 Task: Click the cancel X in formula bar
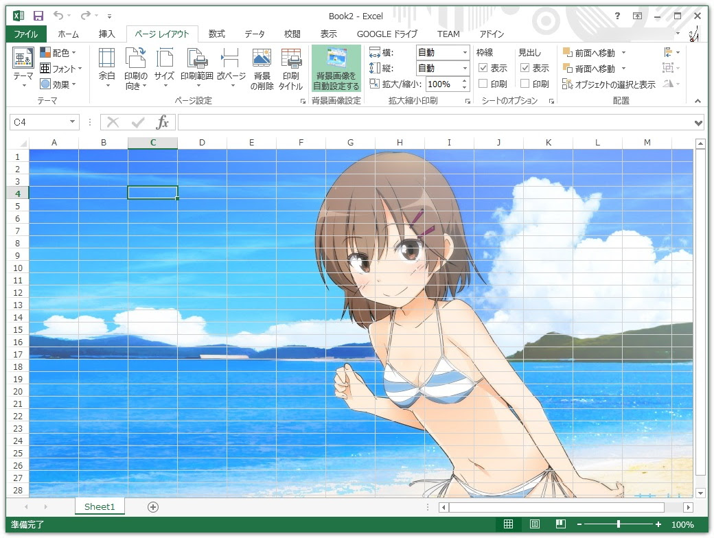coord(113,122)
